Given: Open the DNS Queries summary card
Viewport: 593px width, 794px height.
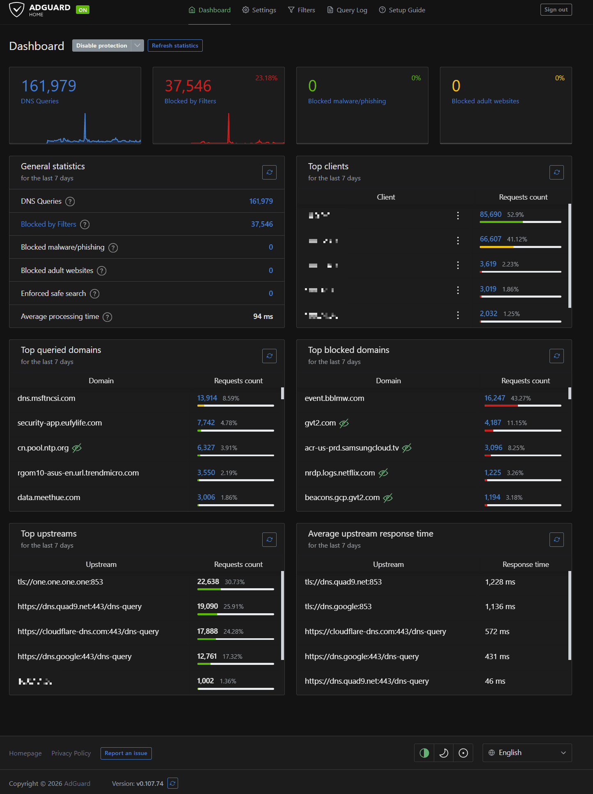Looking at the screenshot, I should click(x=75, y=105).
